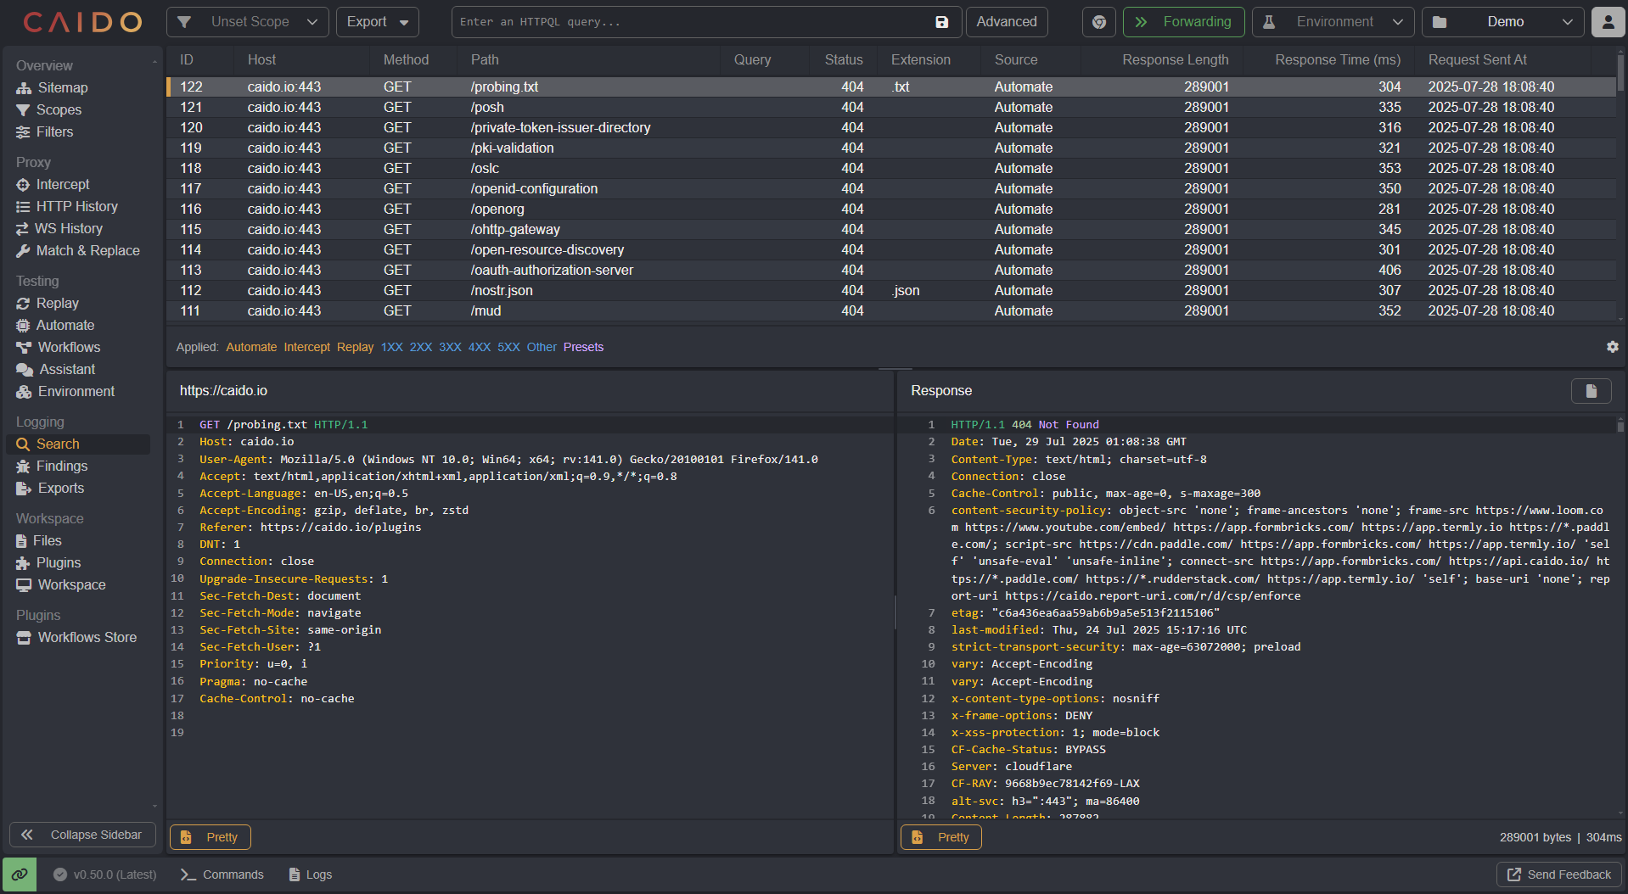Click the user account avatar icon
1628x894 pixels.
(1608, 22)
